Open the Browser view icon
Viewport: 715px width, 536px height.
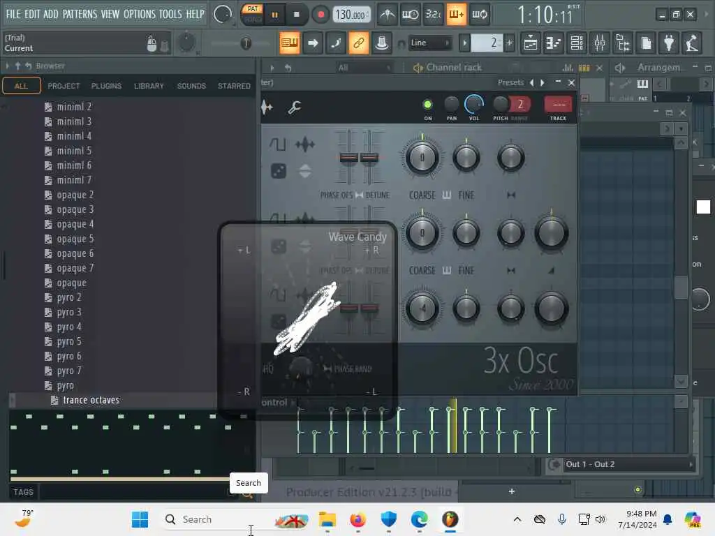point(623,43)
